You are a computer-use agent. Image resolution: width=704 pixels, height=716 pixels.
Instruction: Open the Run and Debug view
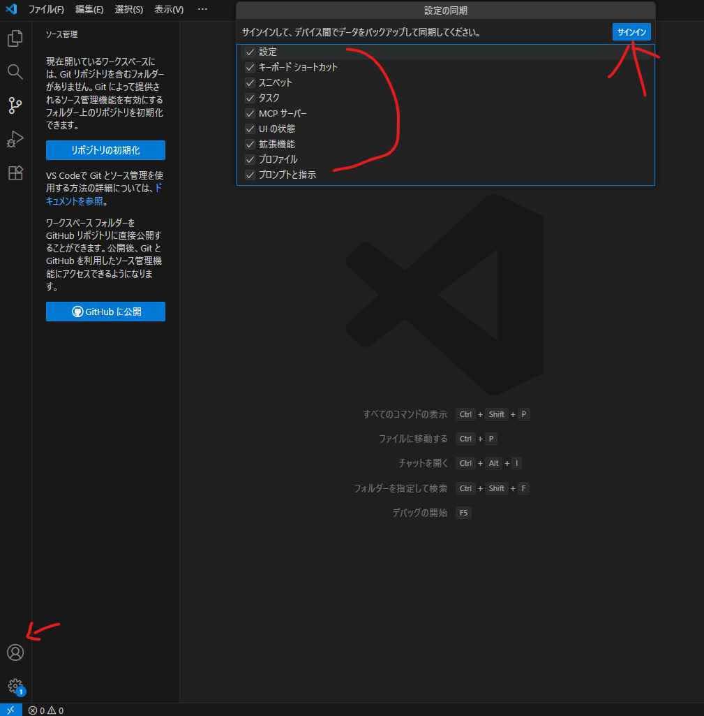[x=15, y=139]
